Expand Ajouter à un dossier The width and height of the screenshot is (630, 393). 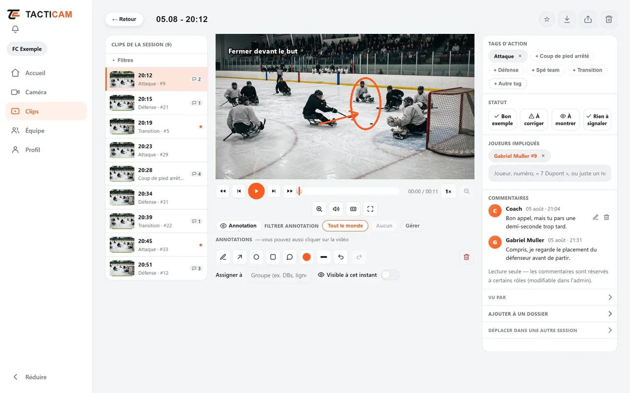(x=550, y=314)
